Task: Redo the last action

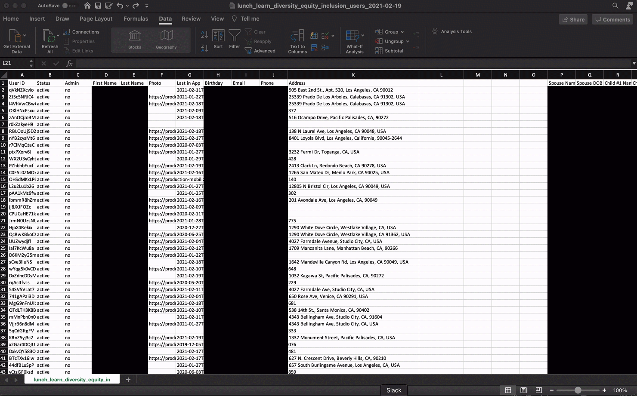Action: click(x=136, y=6)
